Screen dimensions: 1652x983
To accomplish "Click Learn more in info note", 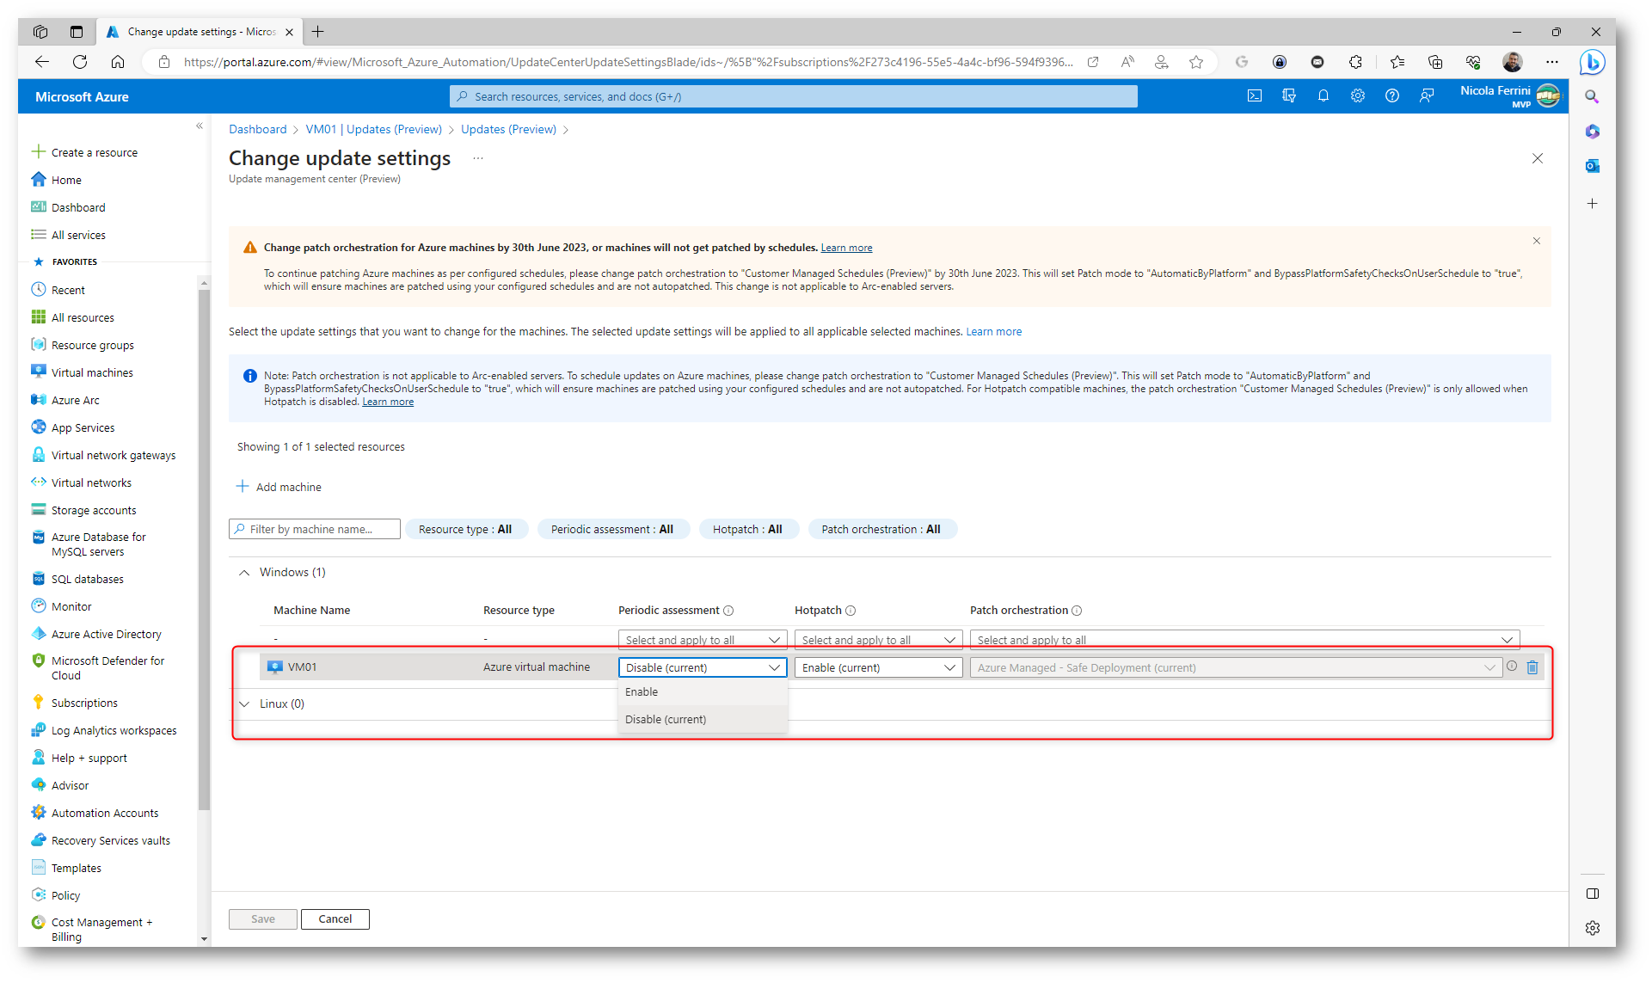I will [x=388, y=402].
